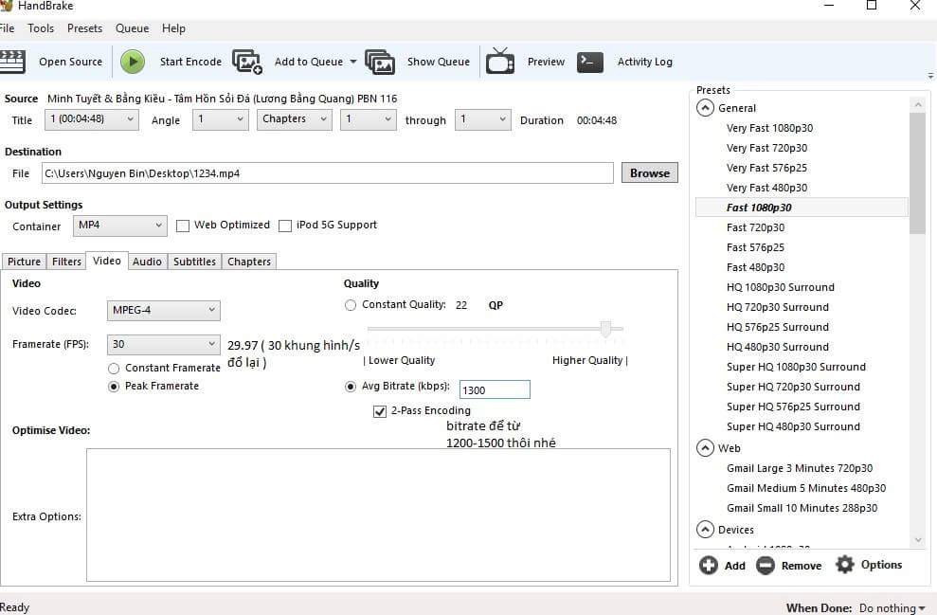Click the Remove preset label

pyautogui.click(x=802, y=566)
